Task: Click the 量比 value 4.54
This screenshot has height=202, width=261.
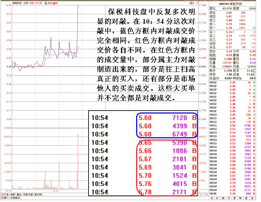Action: [x=252, y=63]
